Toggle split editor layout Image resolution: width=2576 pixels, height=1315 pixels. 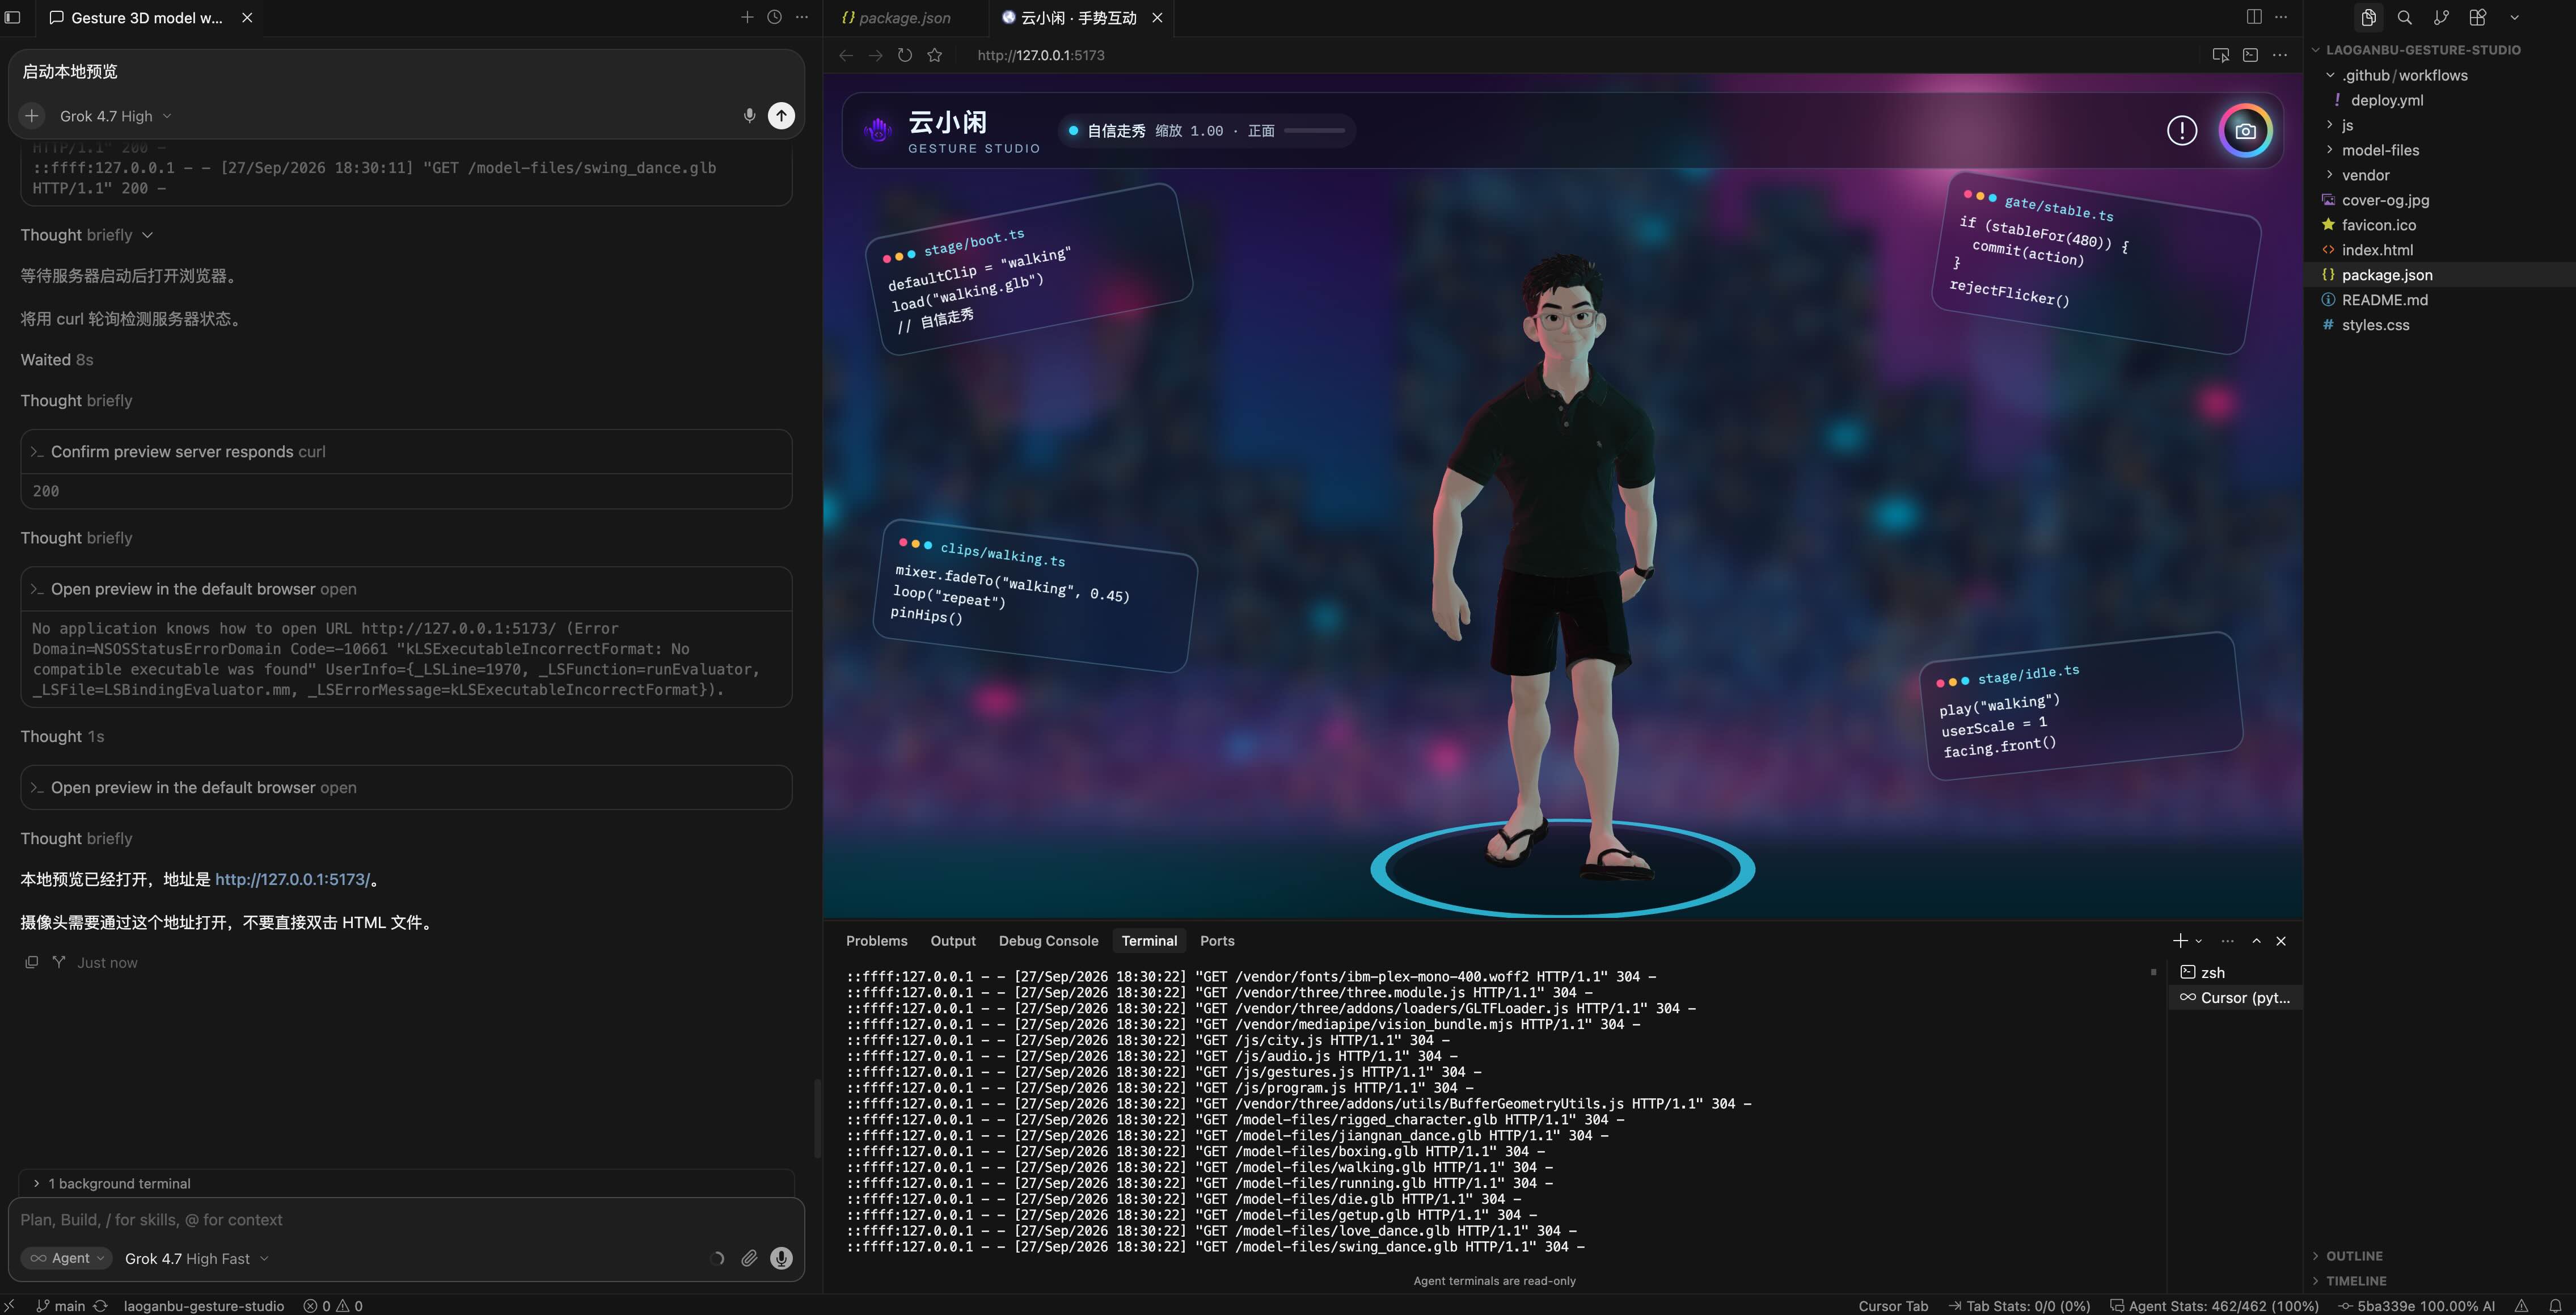pos(2253,17)
